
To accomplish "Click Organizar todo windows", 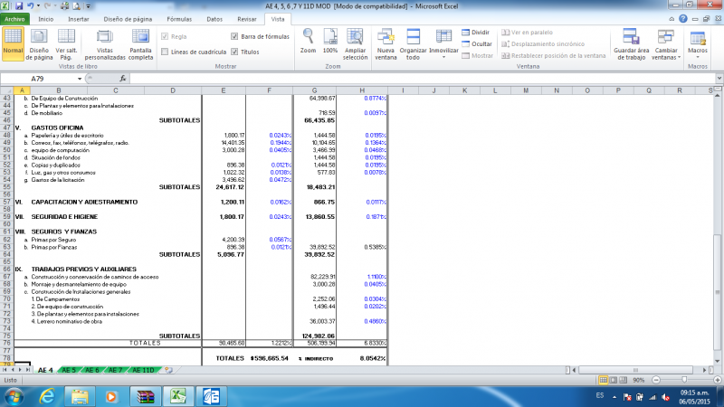I will pos(414,43).
